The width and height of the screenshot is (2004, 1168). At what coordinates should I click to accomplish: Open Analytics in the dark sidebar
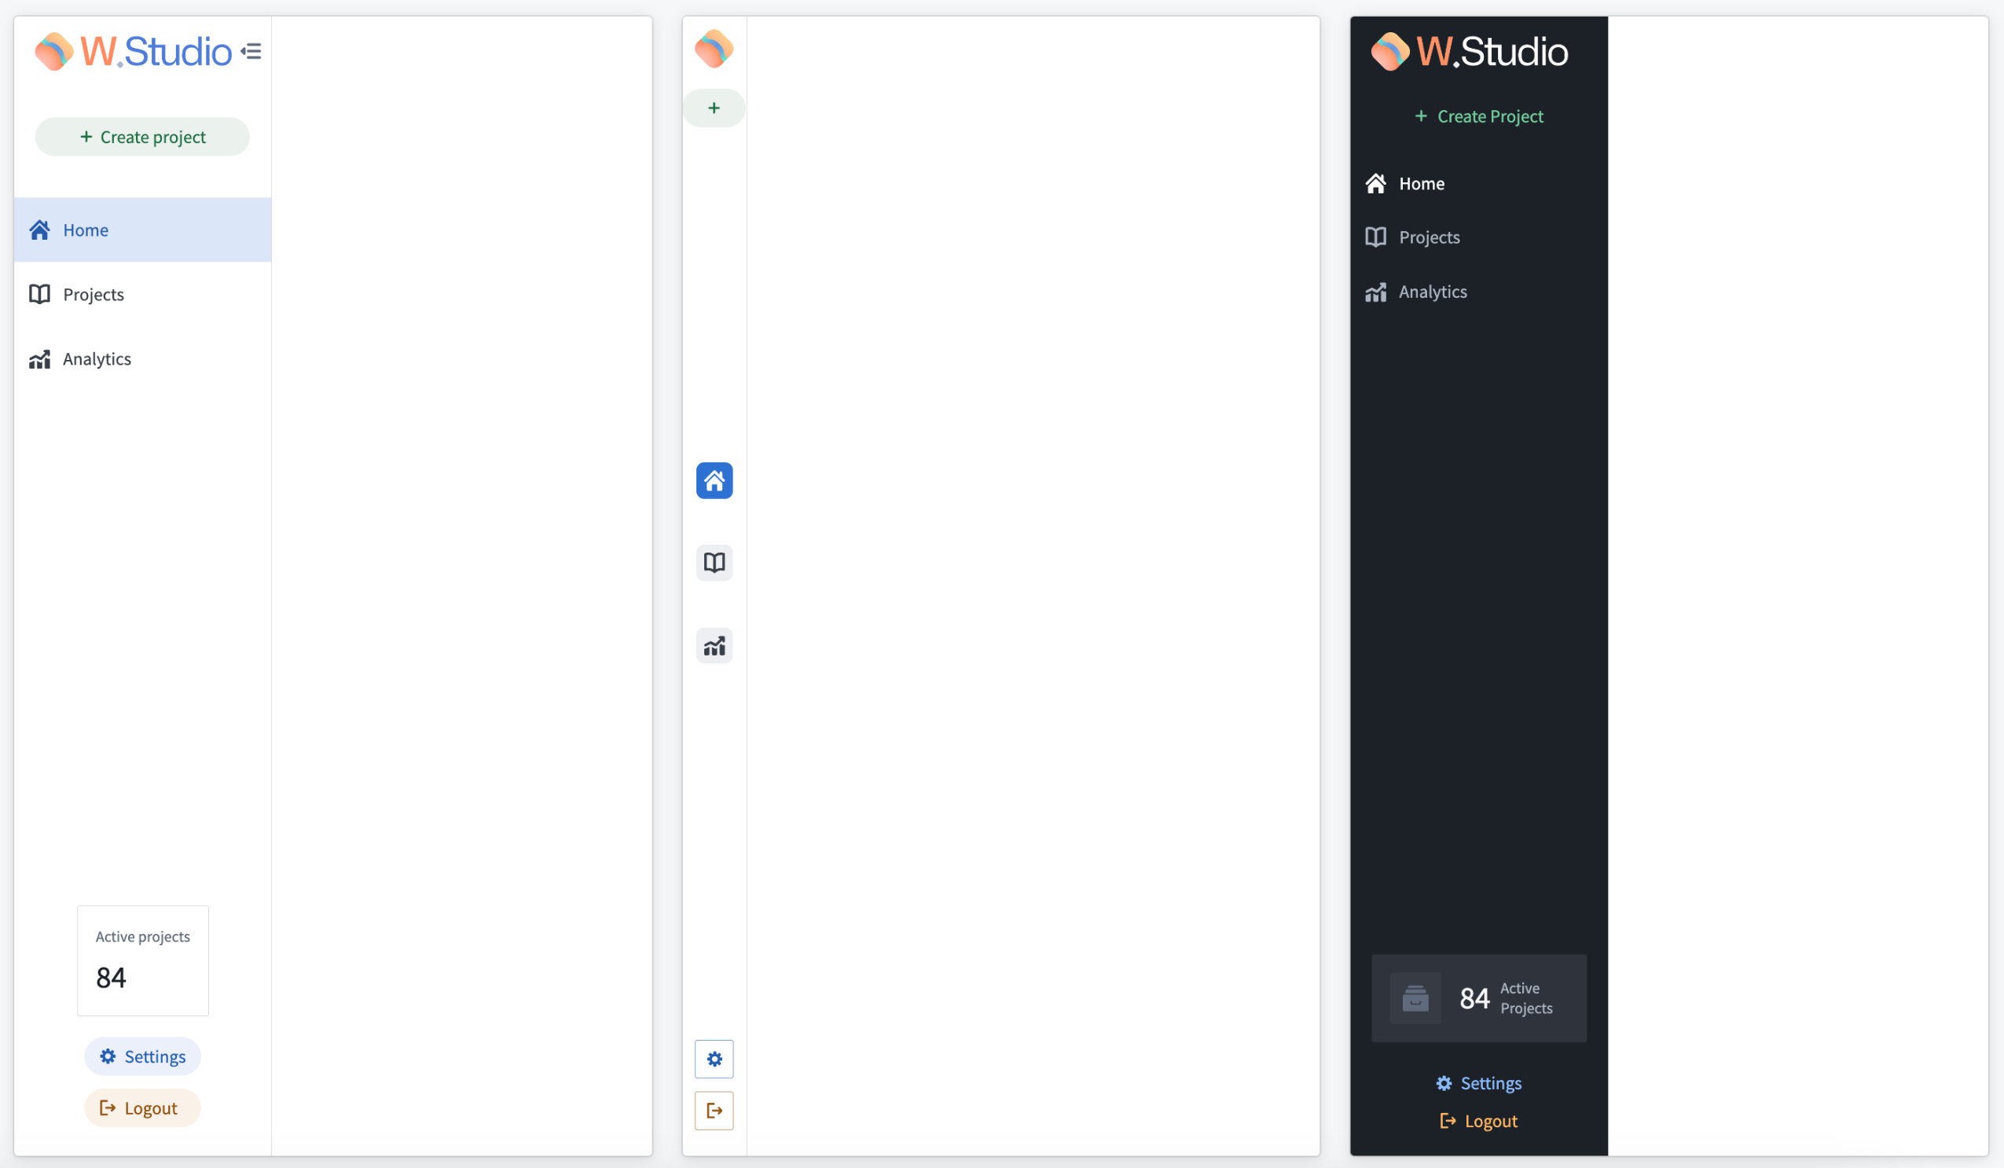pos(1479,292)
